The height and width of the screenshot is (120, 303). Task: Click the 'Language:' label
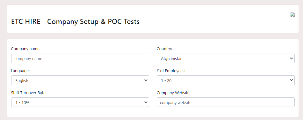20,71
